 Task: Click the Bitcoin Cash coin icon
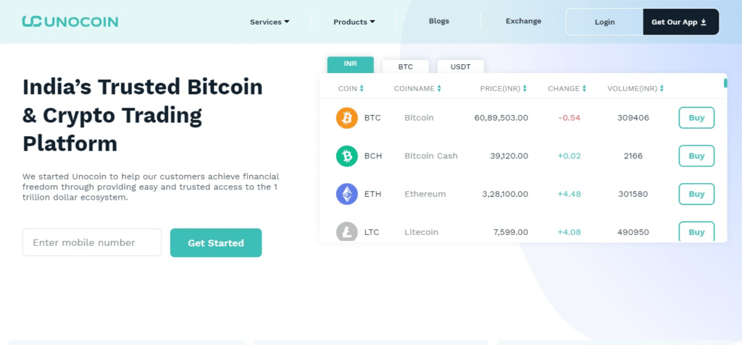347,156
